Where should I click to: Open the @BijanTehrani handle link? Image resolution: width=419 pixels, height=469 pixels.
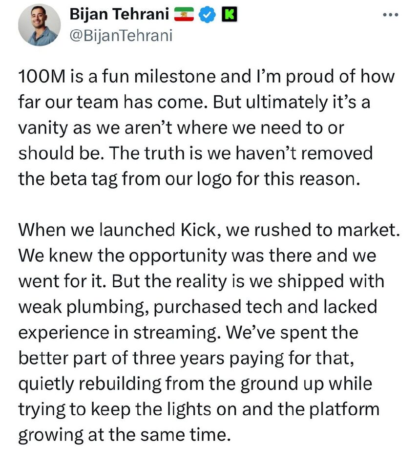tap(121, 36)
